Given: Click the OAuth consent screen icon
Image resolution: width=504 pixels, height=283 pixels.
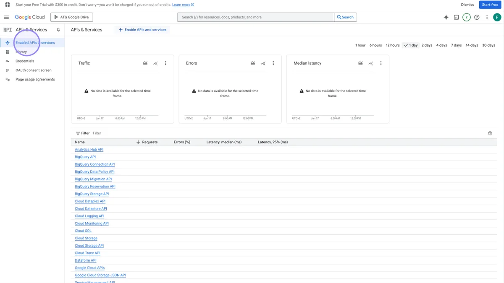Looking at the screenshot, I should tap(7, 70).
